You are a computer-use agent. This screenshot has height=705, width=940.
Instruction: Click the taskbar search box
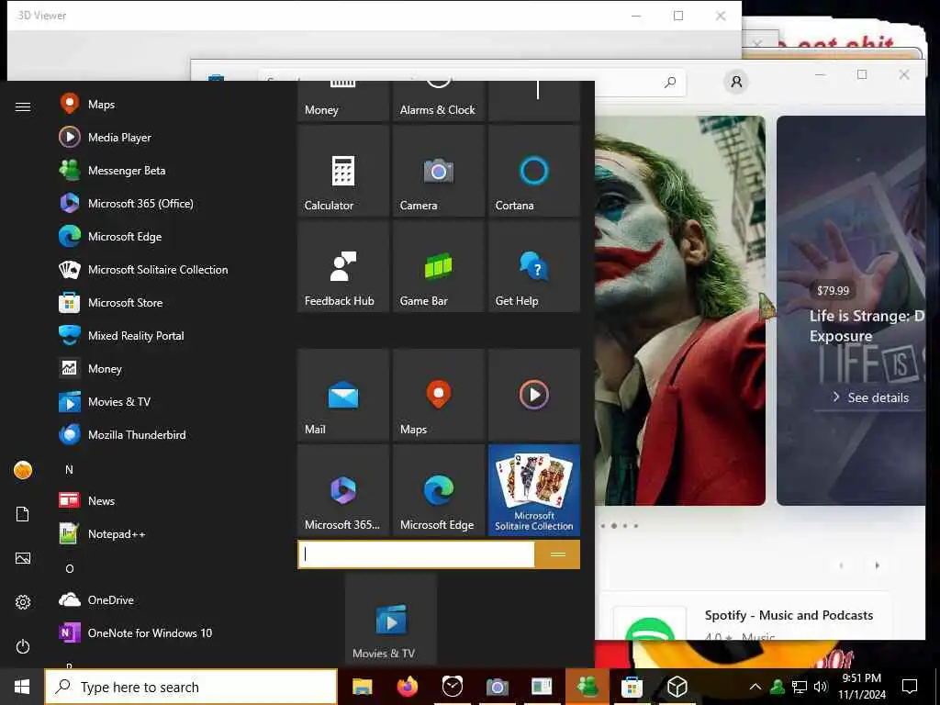point(191,687)
